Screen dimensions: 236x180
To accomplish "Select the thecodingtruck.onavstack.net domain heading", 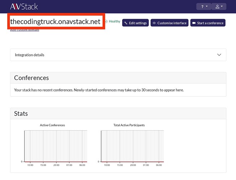I will pyautogui.click(x=55, y=22).
